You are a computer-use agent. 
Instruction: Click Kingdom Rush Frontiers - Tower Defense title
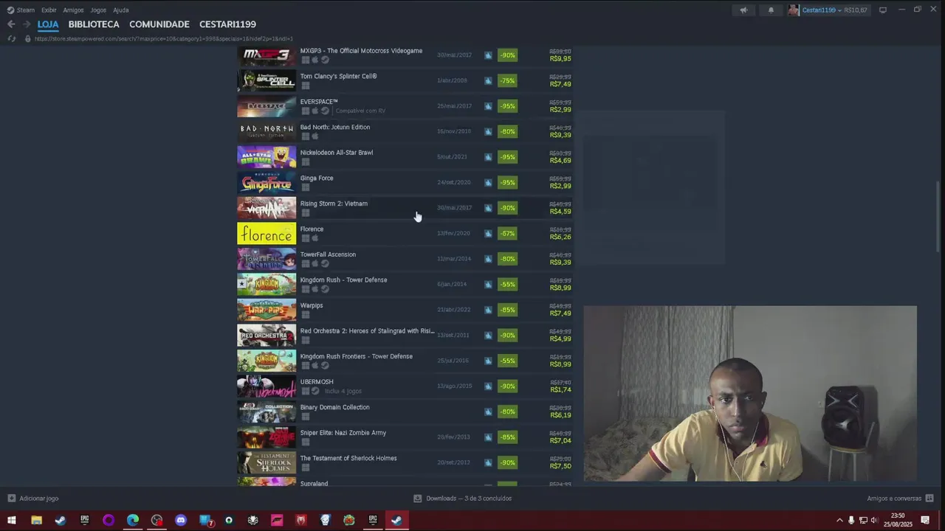point(357,356)
